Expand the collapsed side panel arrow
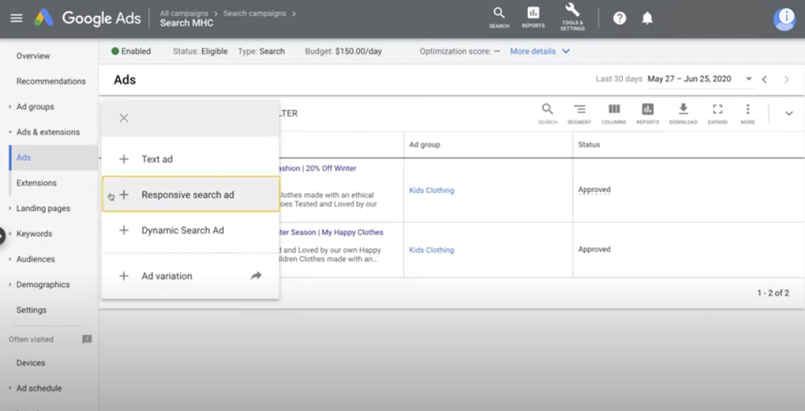This screenshot has width=805, height=411. 2,236
